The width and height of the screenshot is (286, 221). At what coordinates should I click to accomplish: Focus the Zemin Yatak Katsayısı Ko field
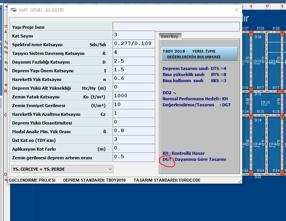click(134, 96)
